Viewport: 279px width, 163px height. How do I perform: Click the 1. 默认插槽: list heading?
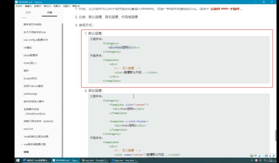94,33
